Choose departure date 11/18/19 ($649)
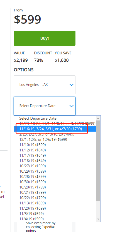This screenshot has width=115, height=232. [x=55, y=161]
